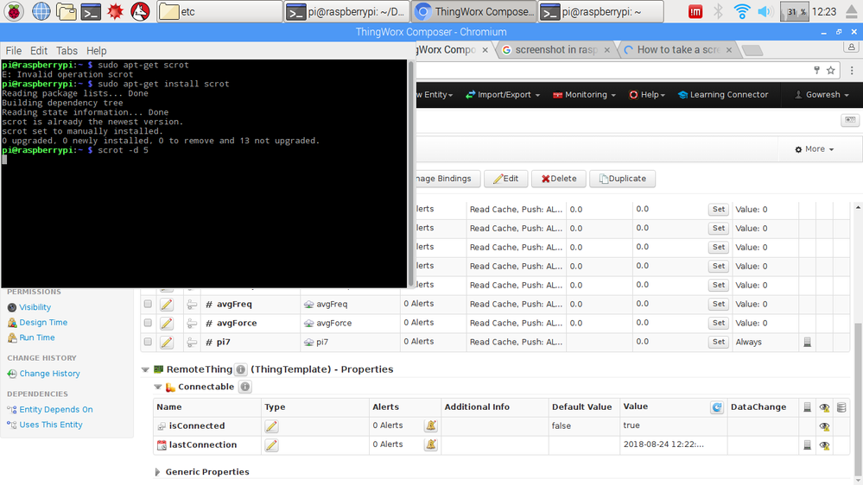Switch to the 'screenshot in rasp' browser tab

pos(555,49)
